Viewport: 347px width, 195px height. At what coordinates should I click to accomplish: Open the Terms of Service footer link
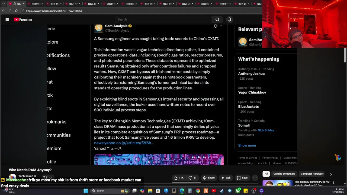[x=248, y=158]
